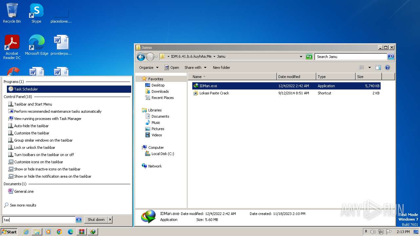The image size is (420, 236).
Task: Select the providerpa... Word document on desktop
Action: pos(61,45)
